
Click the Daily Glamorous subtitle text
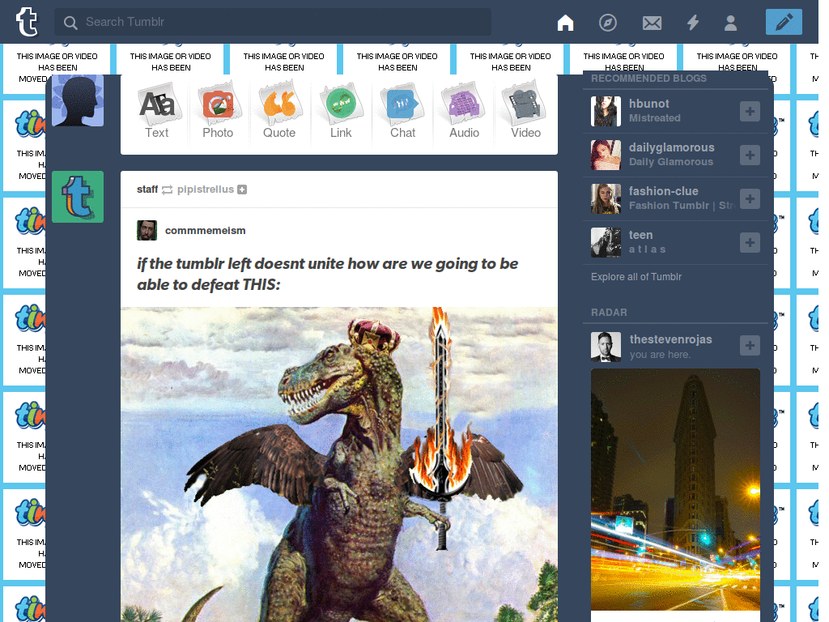[x=671, y=162]
